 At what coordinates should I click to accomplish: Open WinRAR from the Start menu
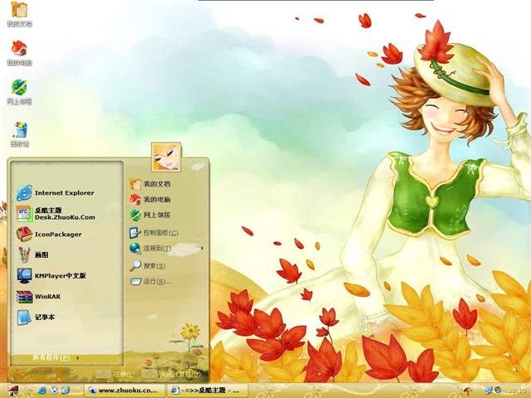[39, 297]
